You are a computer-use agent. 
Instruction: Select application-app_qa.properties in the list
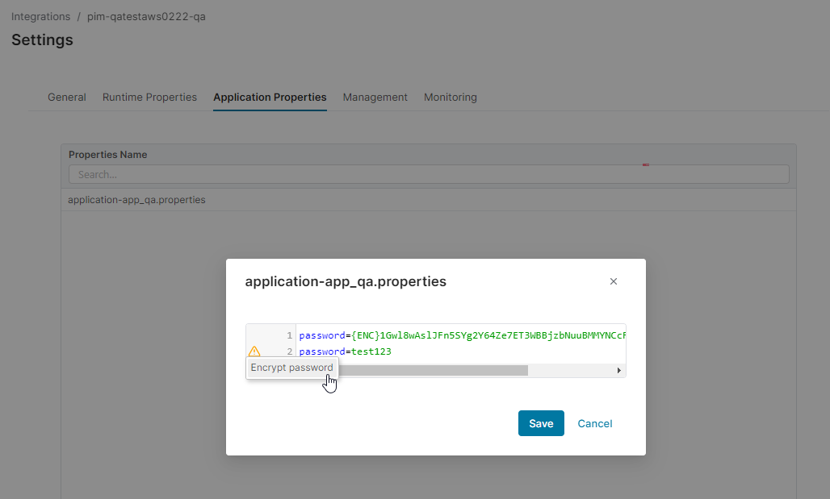136,199
